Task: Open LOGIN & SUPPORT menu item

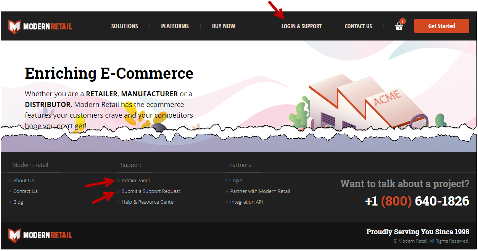Action: pos(301,26)
